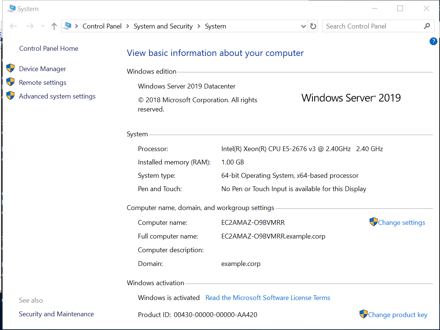Viewport: 440px width, 330px height.
Task: Expand chevron after System and Security
Action: (199, 26)
